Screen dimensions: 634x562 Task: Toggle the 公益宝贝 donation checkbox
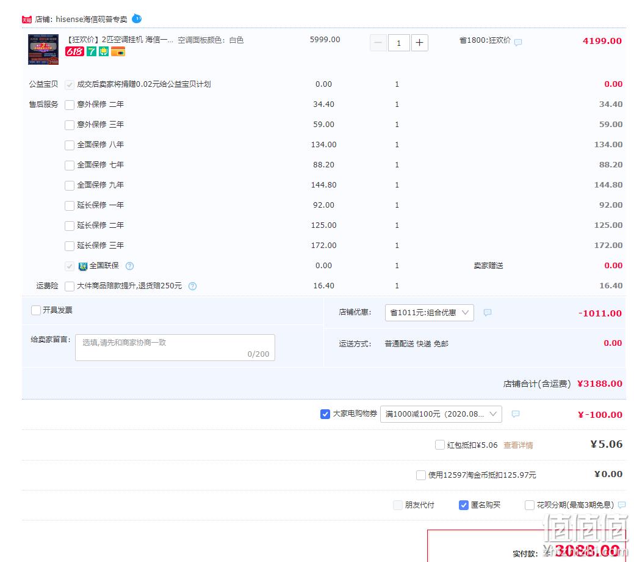tap(70, 85)
